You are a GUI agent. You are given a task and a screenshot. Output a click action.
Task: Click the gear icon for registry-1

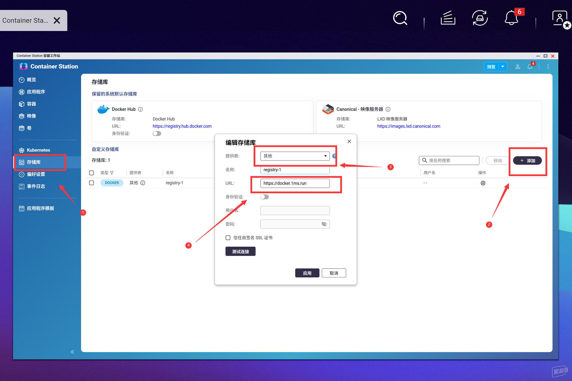483,183
